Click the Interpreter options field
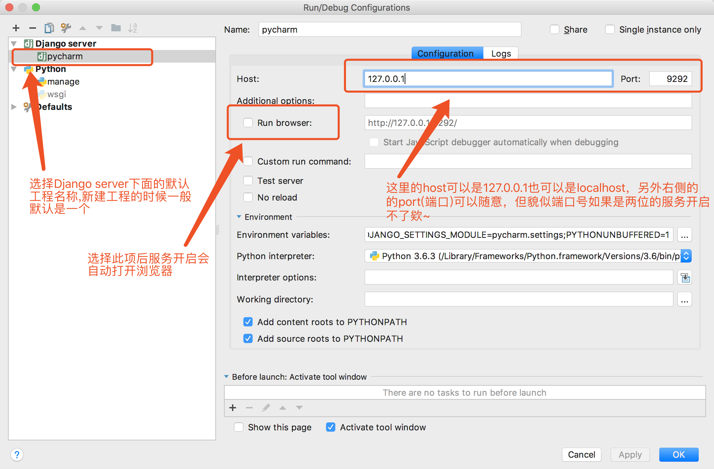Viewport: 714px width, 469px height. pyautogui.click(x=519, y=277)
